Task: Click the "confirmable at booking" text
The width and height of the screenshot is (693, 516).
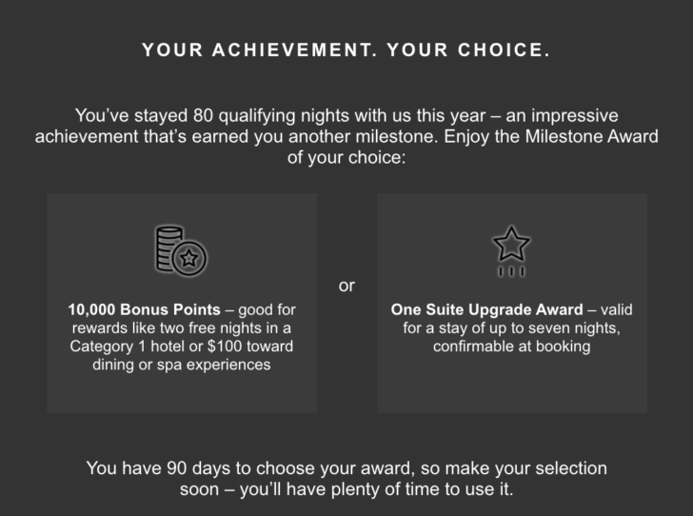Action: pyautogui.click(x=512, y=347)
